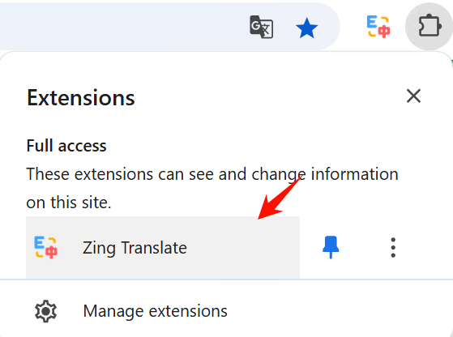453x337 pixels.
Task: Click the Zing Translate name label
Action: (135, 248)
